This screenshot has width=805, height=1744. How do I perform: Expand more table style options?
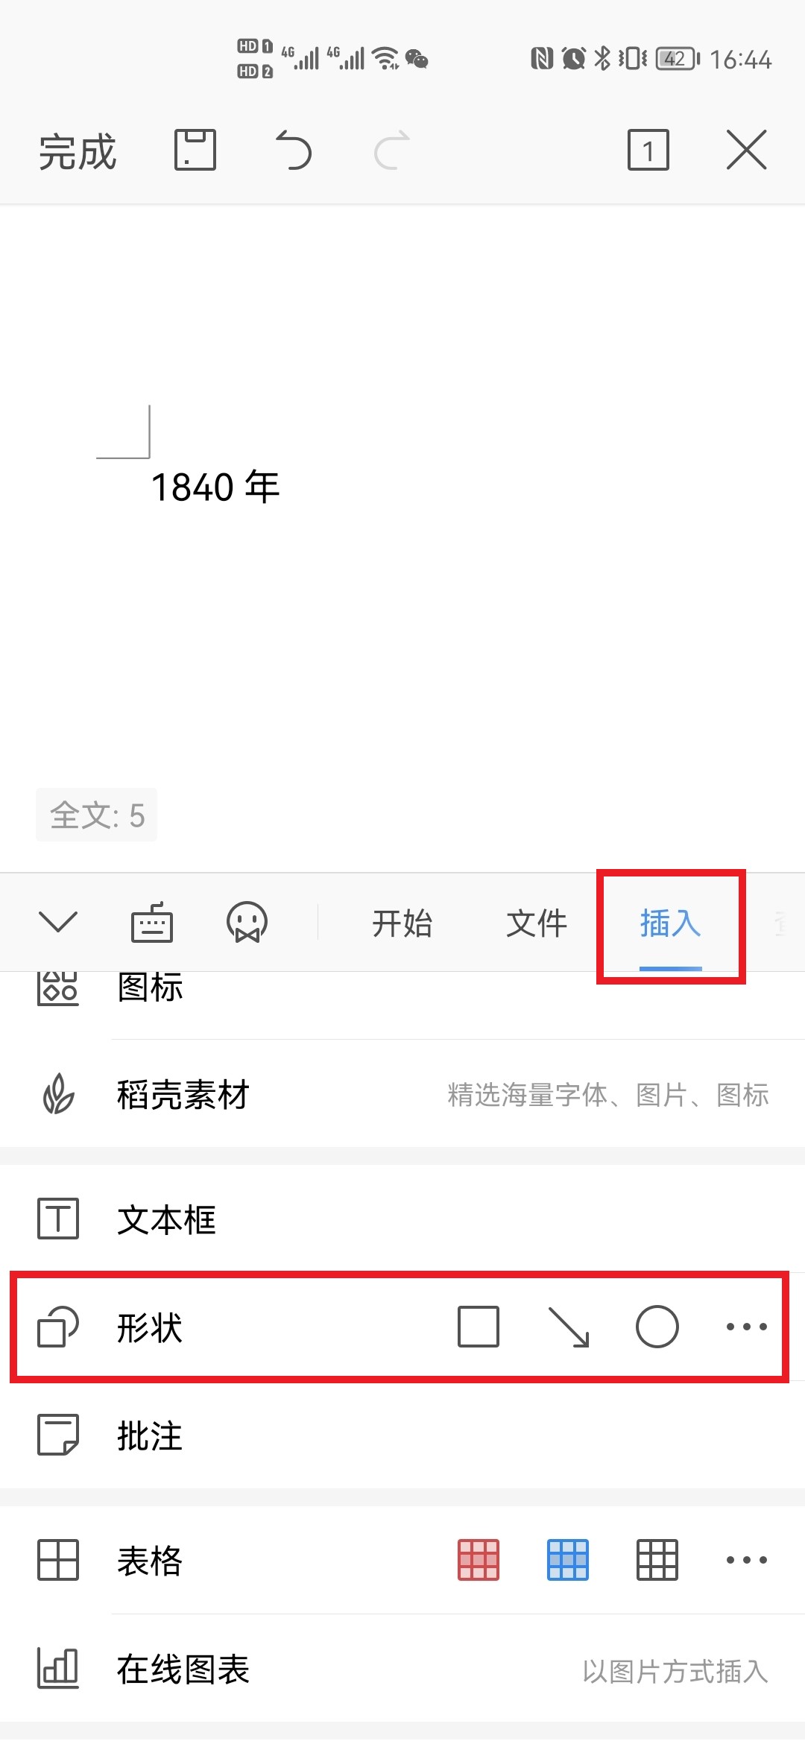(x=746, y=1560)
